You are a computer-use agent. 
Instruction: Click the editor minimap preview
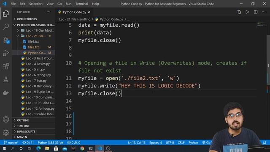262,24
